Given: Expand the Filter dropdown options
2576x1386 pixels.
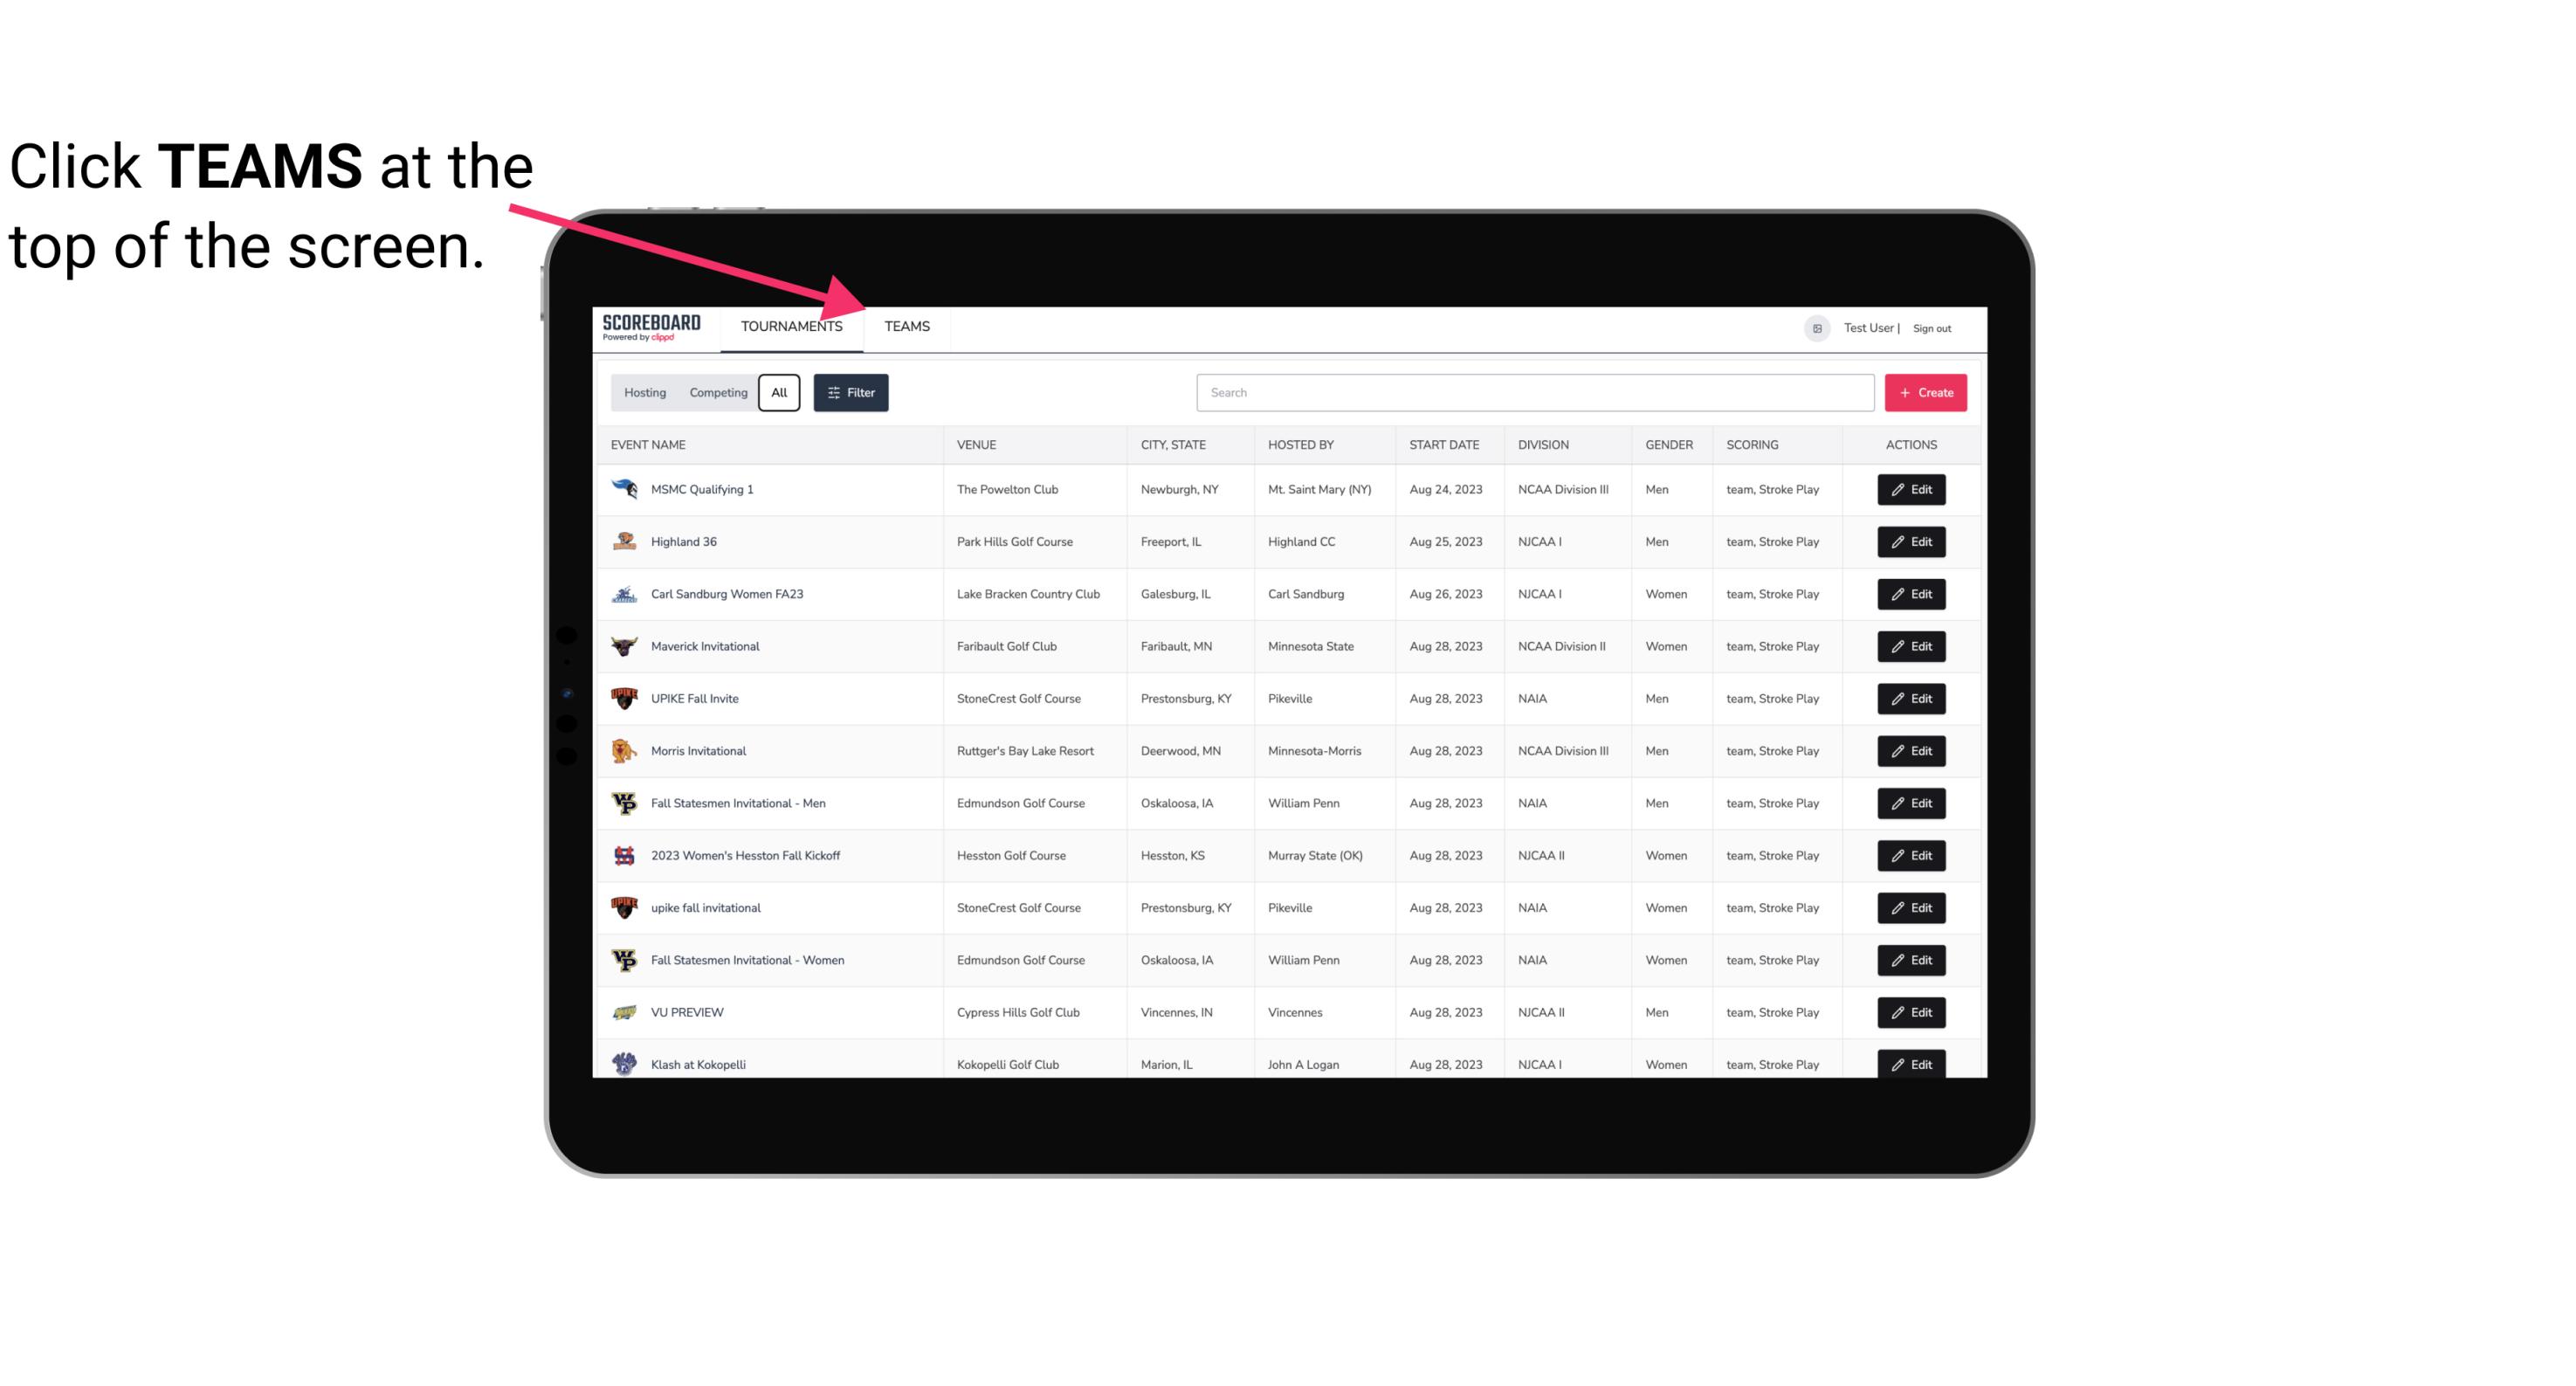Looking at the screenshot, I should [851, 393].
